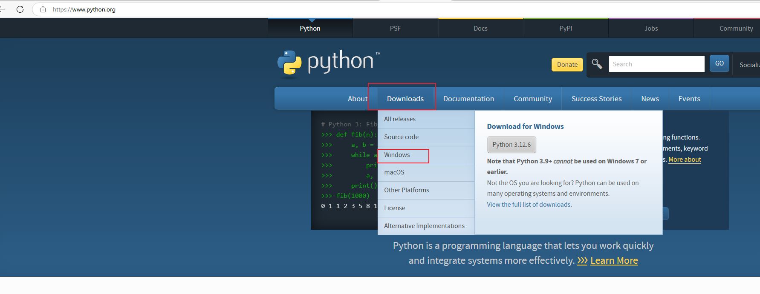Switch to the PyPI top tab
The width and height of the screenshot is (760, 294).
pyautogui.click(x=566, y=29)
